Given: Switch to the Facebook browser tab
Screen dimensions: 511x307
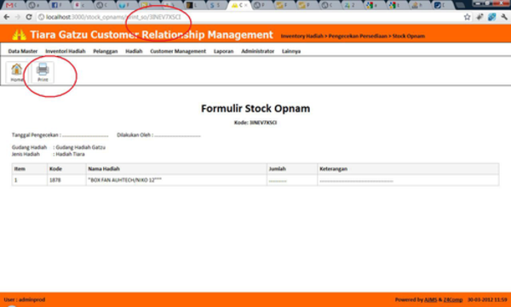Looking at the screenshot, I should [58, 5].
